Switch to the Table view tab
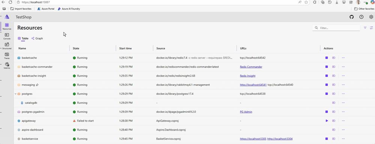The height and width of the screenshot is (144, 375). click(23, 38)
